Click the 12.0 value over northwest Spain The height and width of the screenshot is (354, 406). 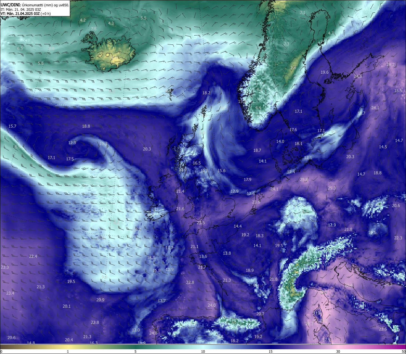[x=136, y=330]
